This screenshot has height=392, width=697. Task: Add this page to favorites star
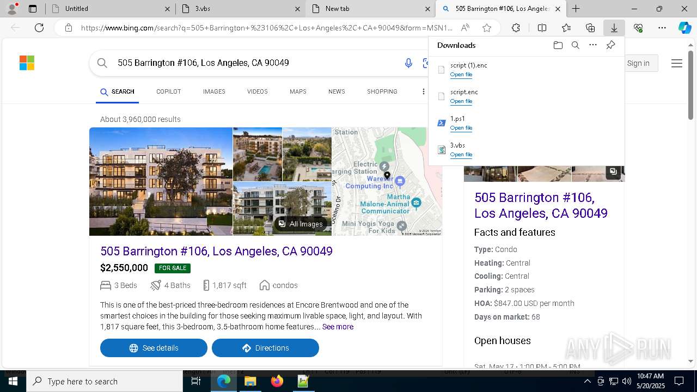pyautogui.click(x=487, y=28)
